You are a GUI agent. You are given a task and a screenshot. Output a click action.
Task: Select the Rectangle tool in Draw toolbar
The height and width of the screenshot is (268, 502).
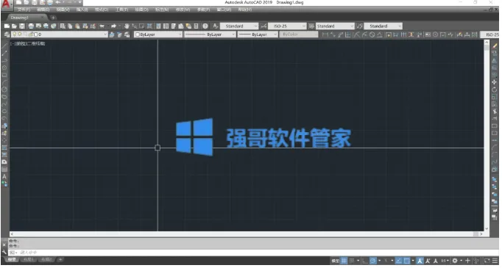click(4, 75)
